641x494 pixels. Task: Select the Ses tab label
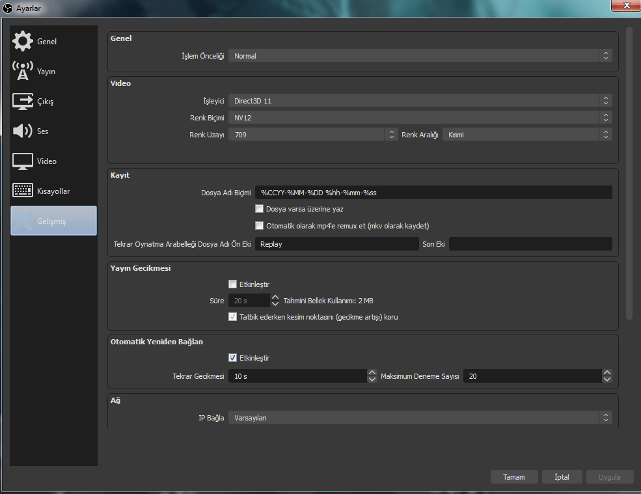point(42,131)
